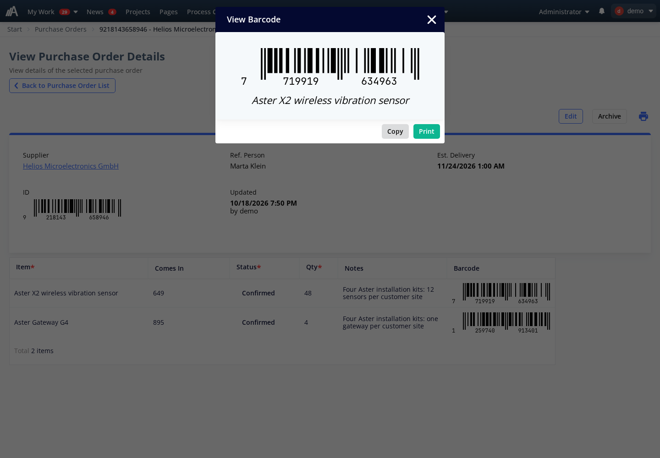Click the large barcode image in the dialog
Screen dimensions: 660x458
click(x=330, y=67)
